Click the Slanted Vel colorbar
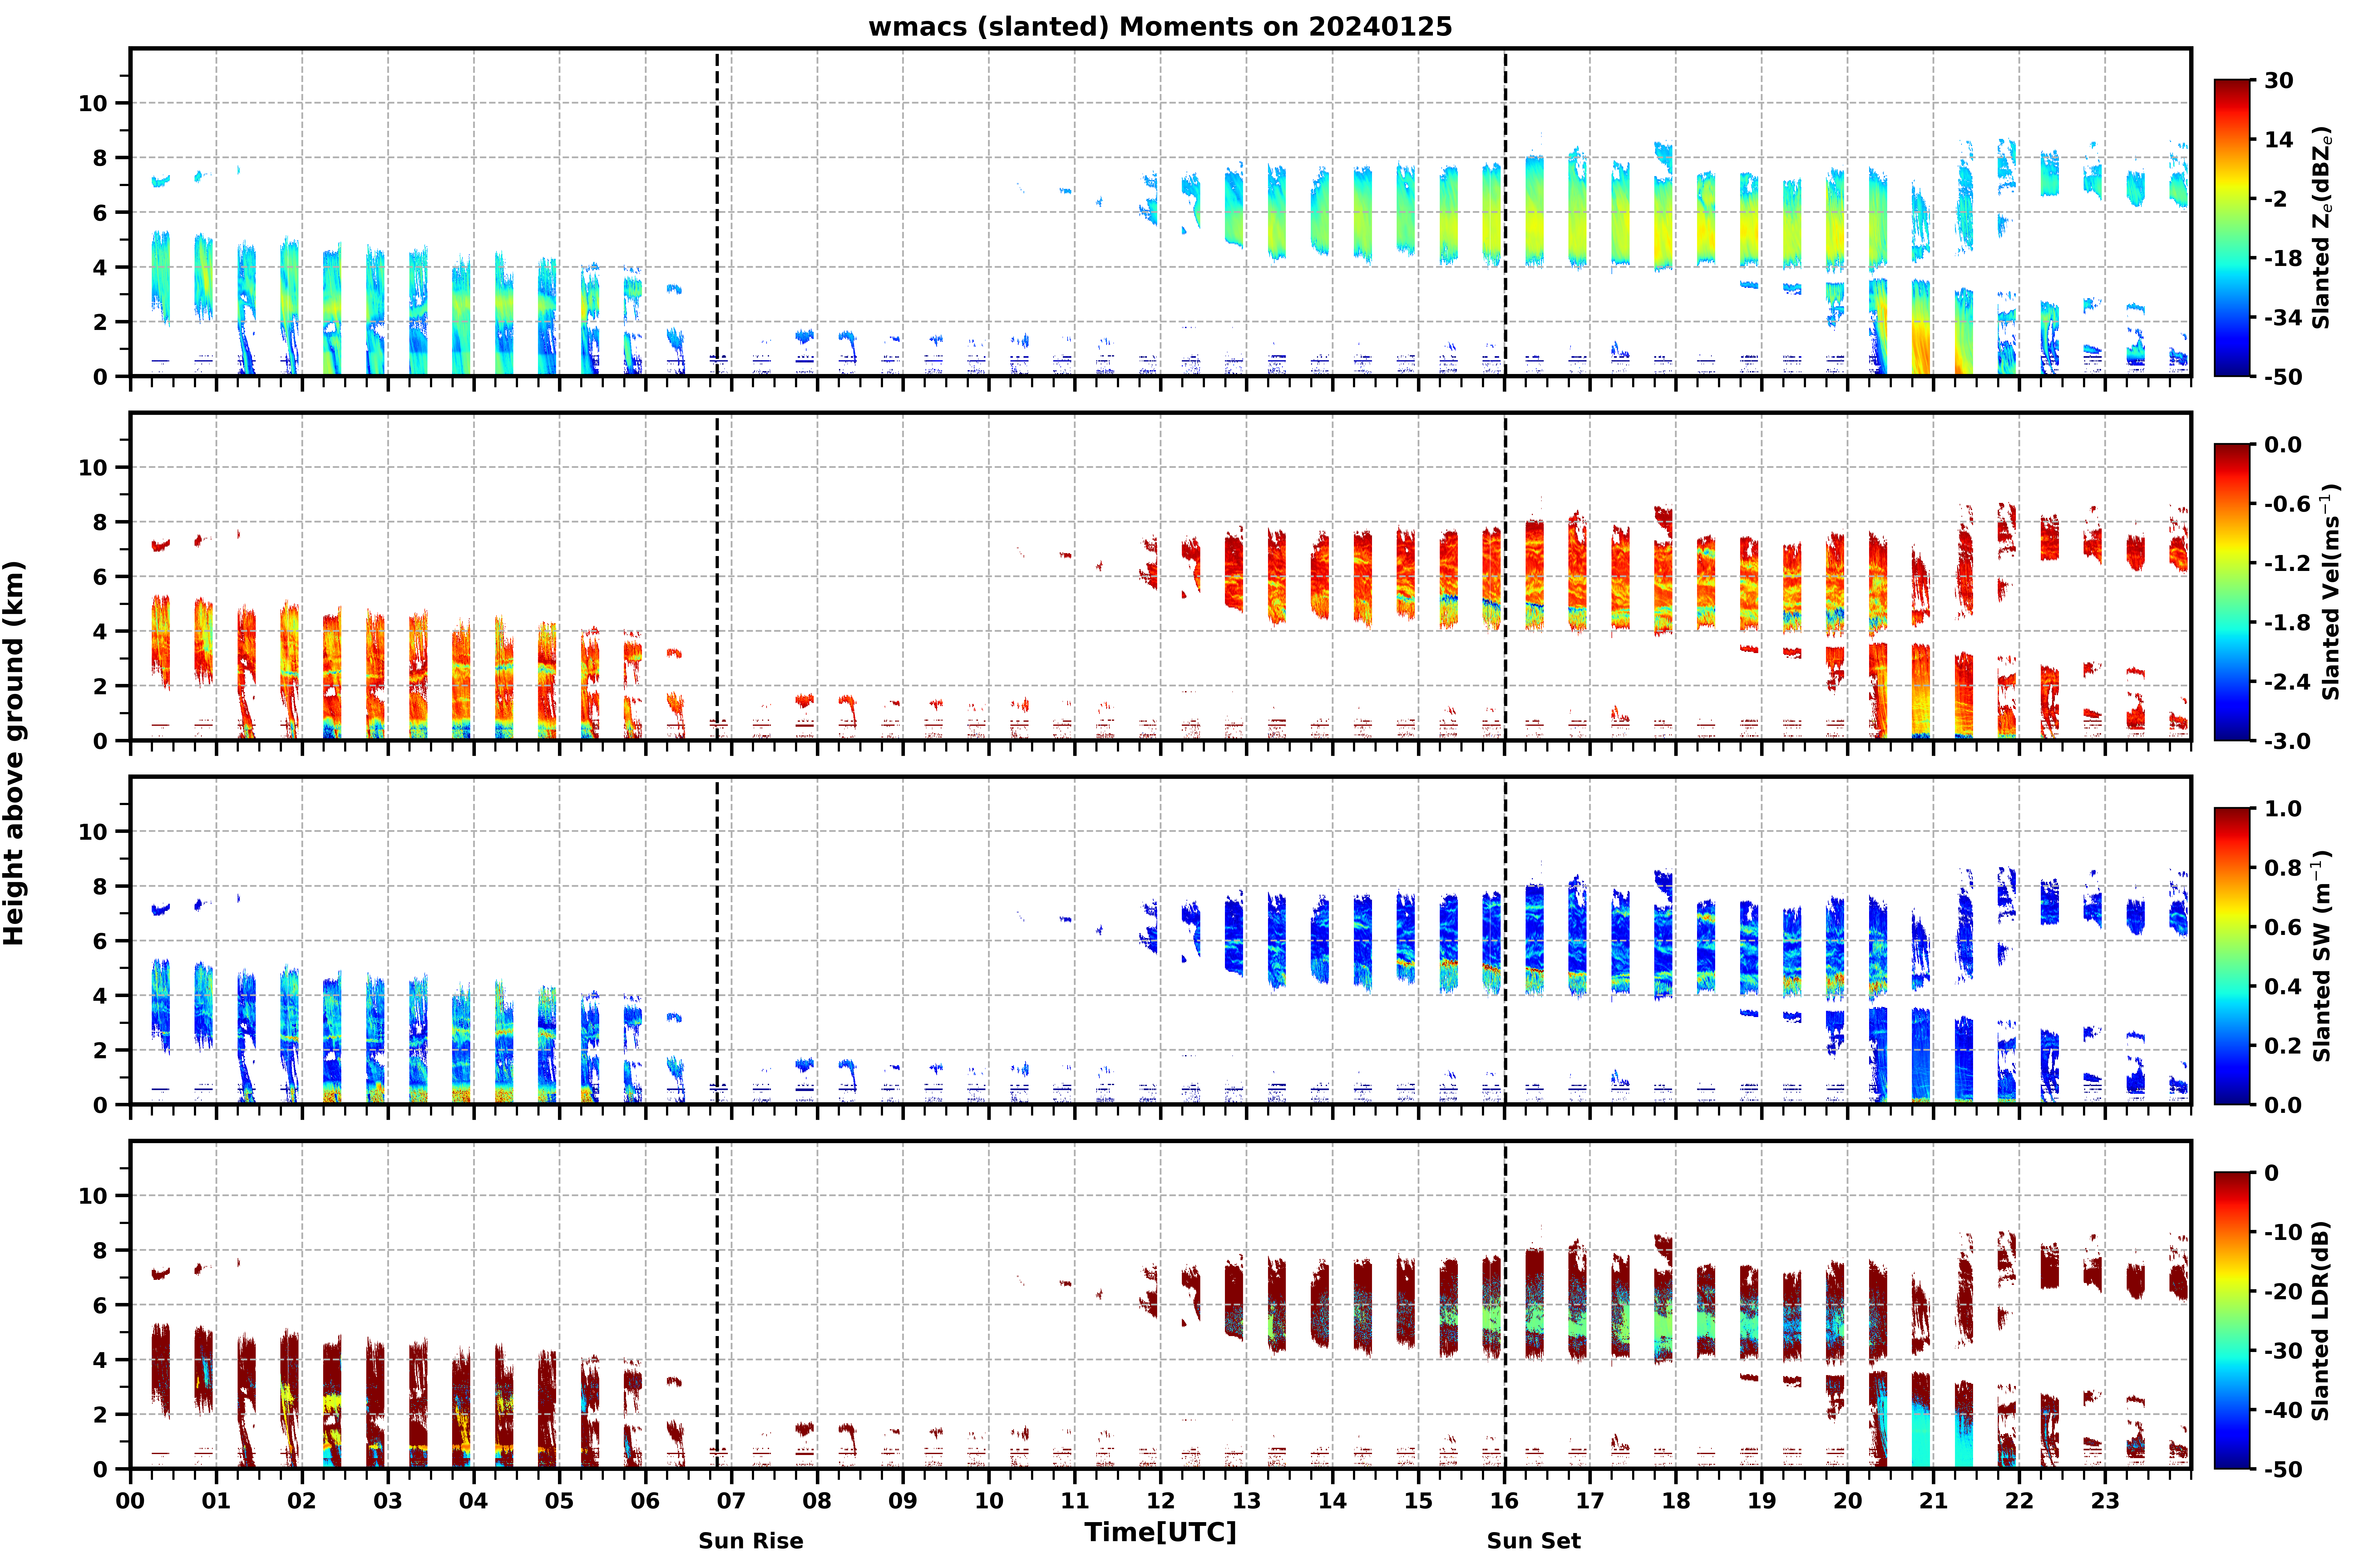 [x=2232, y=592]
